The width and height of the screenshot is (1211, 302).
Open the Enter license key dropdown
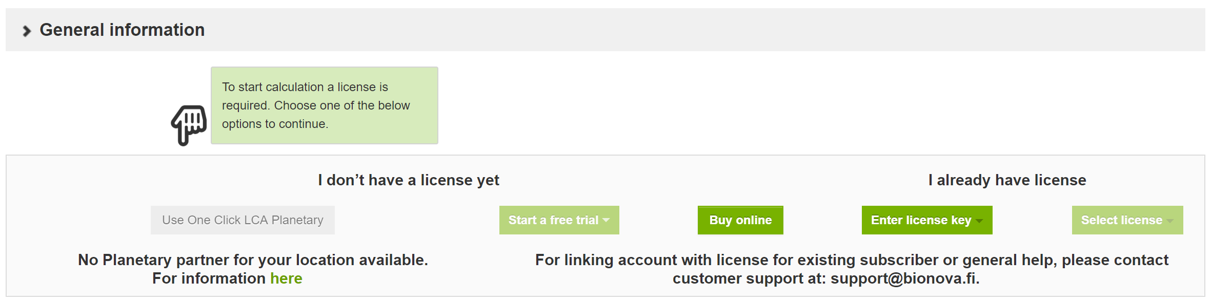click(x=927, y=220)
